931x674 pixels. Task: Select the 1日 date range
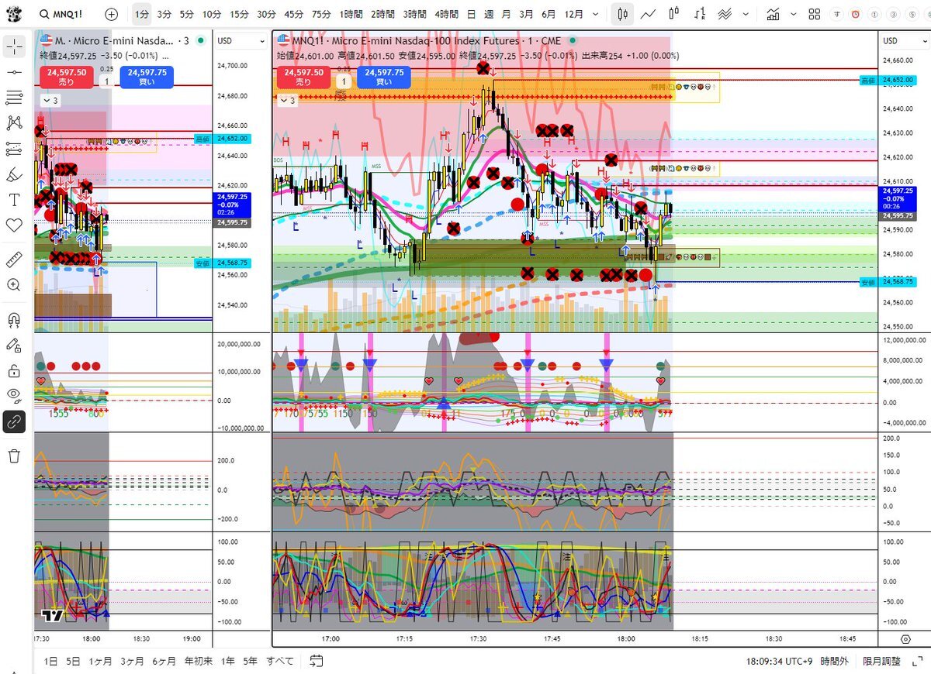pyautogui.click(x=51, y=661)
